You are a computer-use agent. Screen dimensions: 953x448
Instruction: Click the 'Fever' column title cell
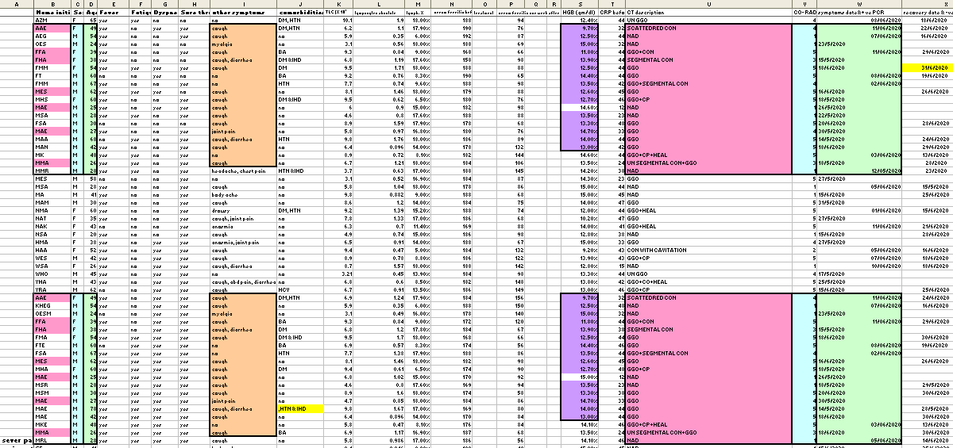113,13
